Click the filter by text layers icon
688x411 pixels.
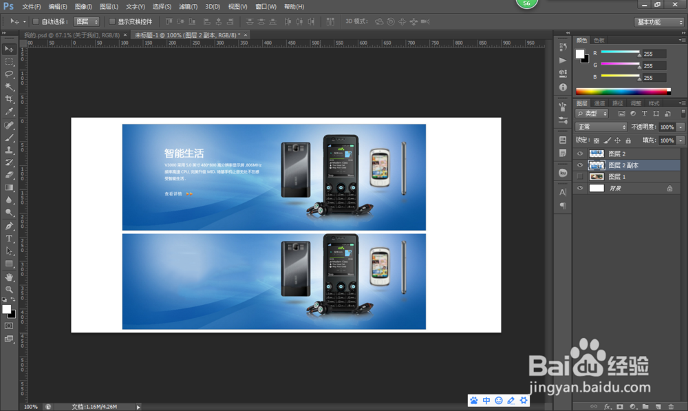644,114
